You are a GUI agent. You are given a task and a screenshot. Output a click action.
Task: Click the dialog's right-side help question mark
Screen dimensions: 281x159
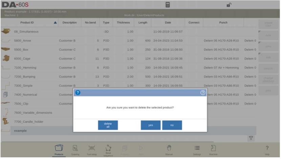click(x=203, y=92)
